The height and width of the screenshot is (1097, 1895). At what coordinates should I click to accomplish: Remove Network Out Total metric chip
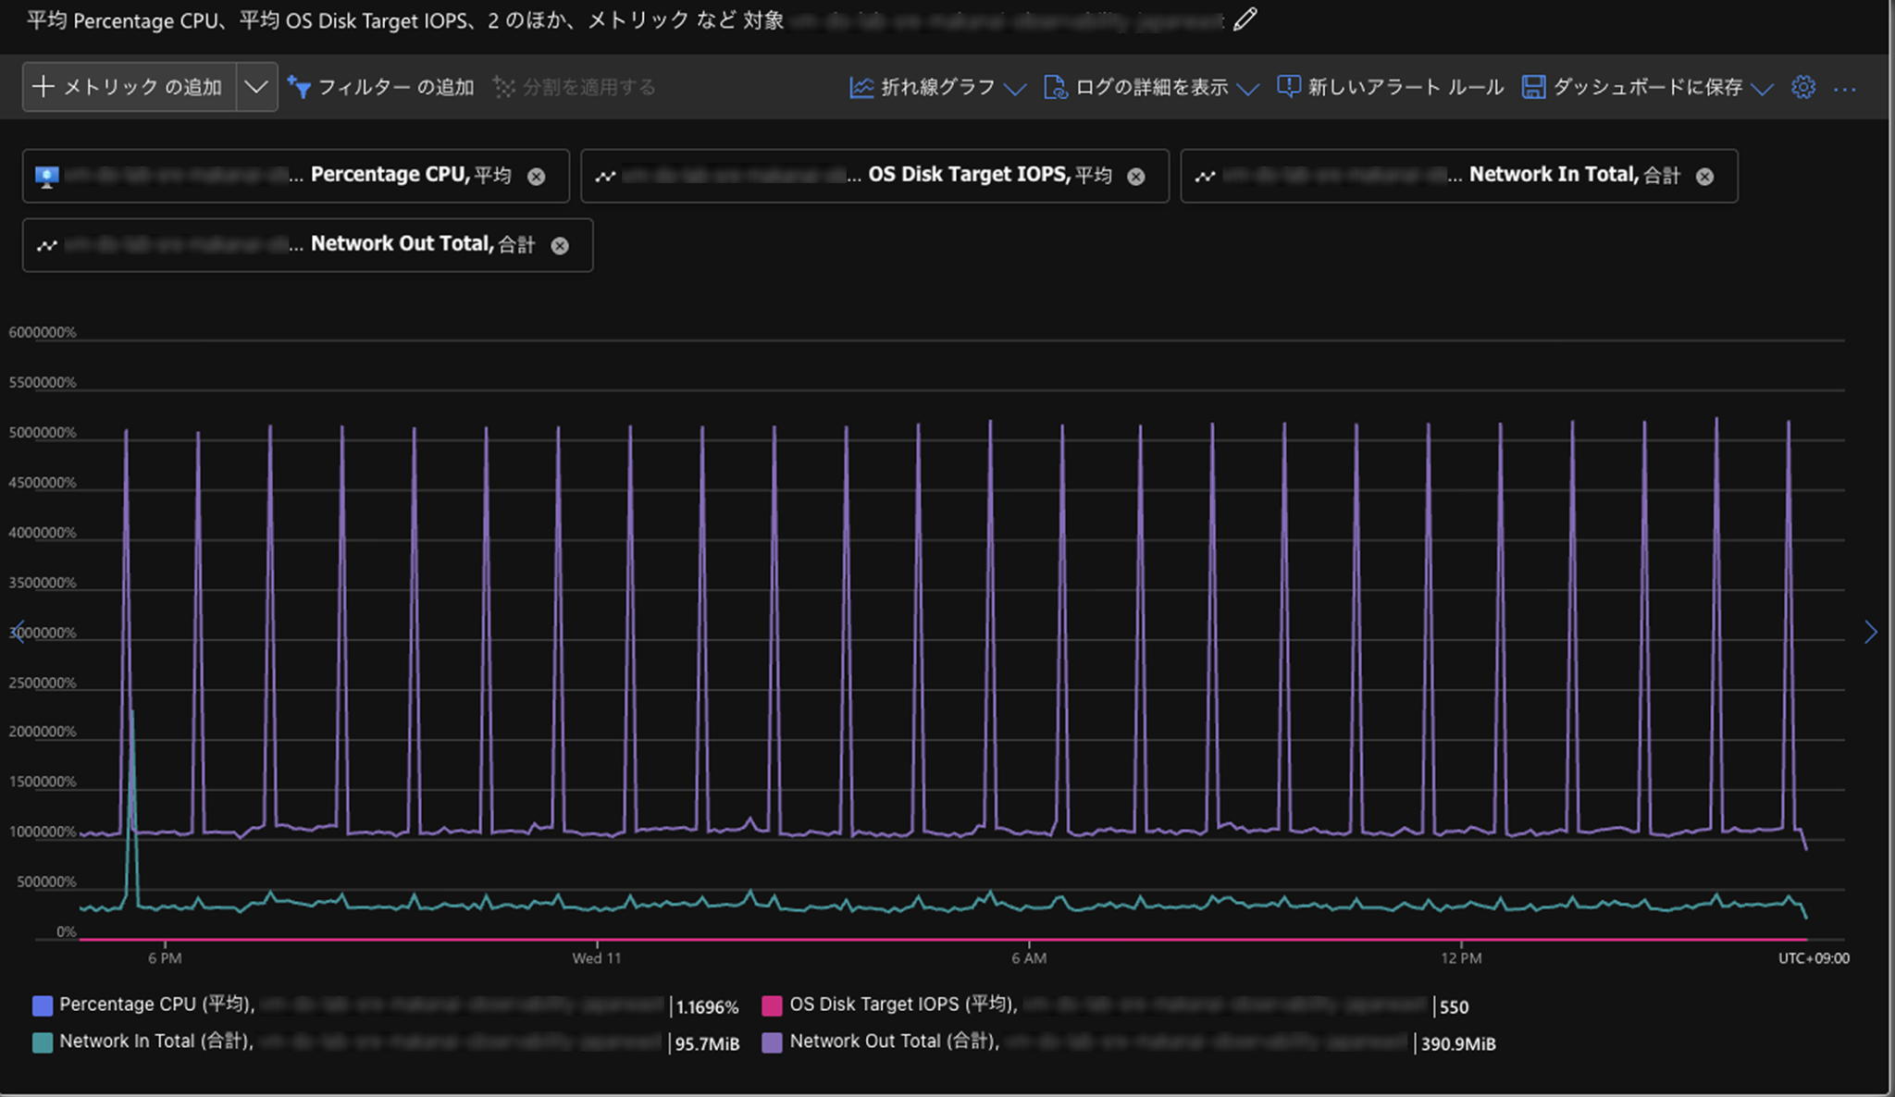560,246
